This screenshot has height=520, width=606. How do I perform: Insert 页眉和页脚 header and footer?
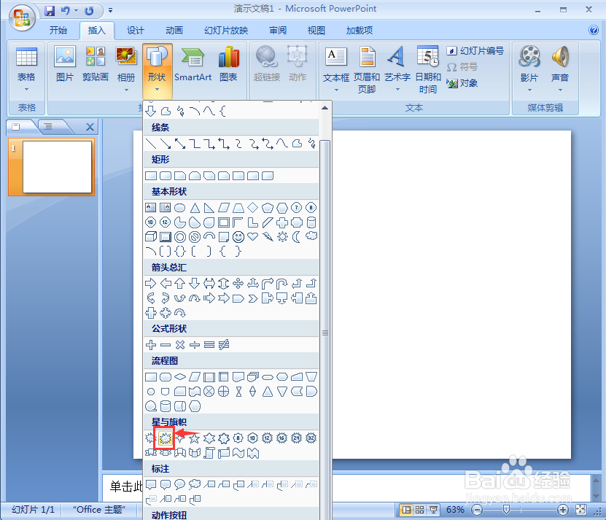367,69
